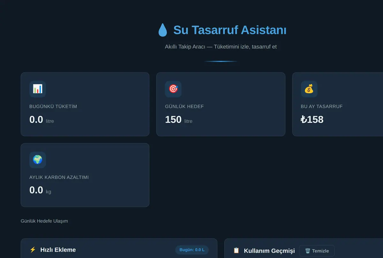This screenshot has height=258, width=383.
Task: Click the '0.0 litre' consumption value
Action: [x=41, y=120]
